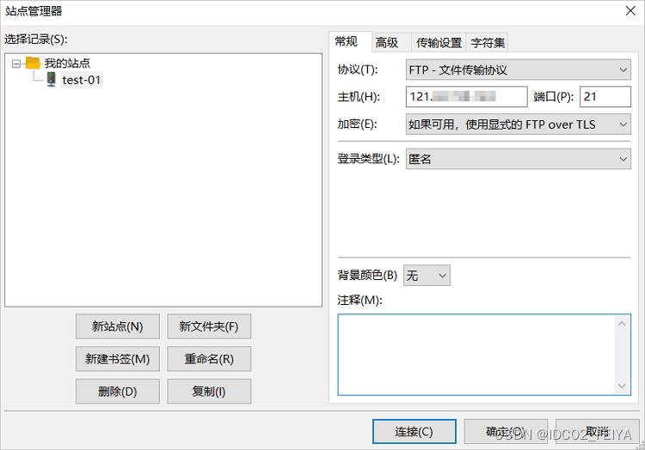Open the 加密 encryption dropdown

click(x=519, y=125)
